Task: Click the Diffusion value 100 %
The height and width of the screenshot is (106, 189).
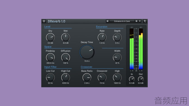Action: pyautogui.click(x=66, y=63)
